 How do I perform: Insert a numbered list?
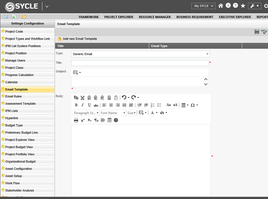pos(153,105)
